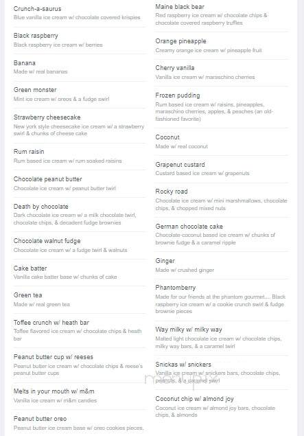Click Coconut chip w/ almond joy
The width and height of the screenshot is (304, 436).
[194, 399]
